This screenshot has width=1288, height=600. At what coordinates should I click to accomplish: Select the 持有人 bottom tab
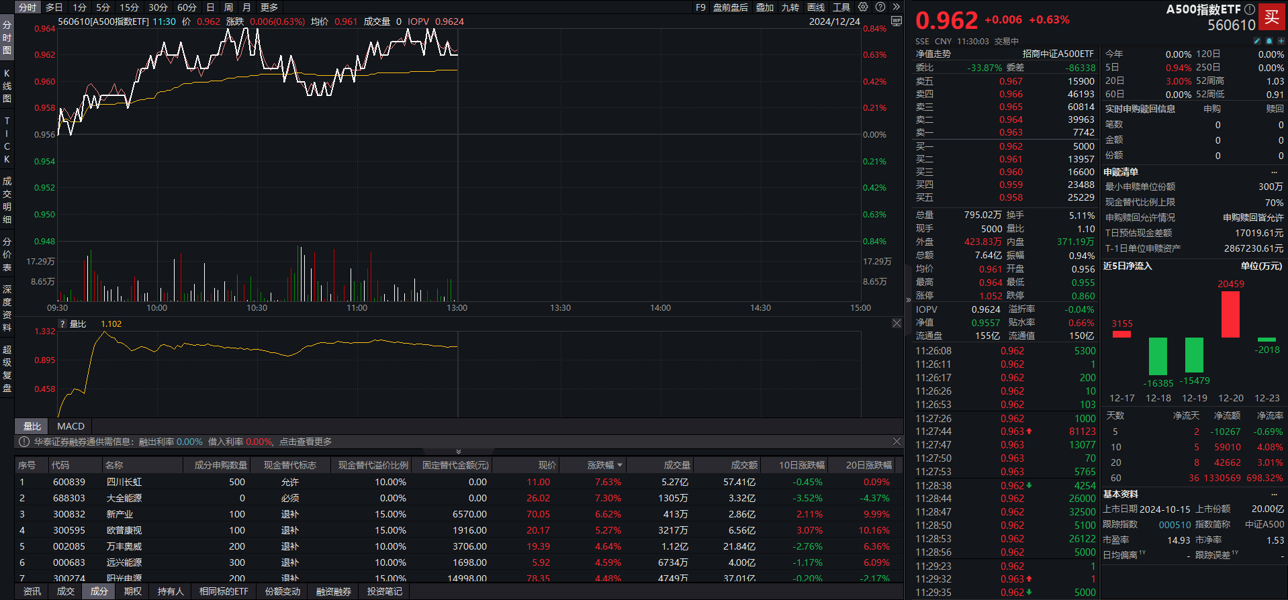[171, 591]
